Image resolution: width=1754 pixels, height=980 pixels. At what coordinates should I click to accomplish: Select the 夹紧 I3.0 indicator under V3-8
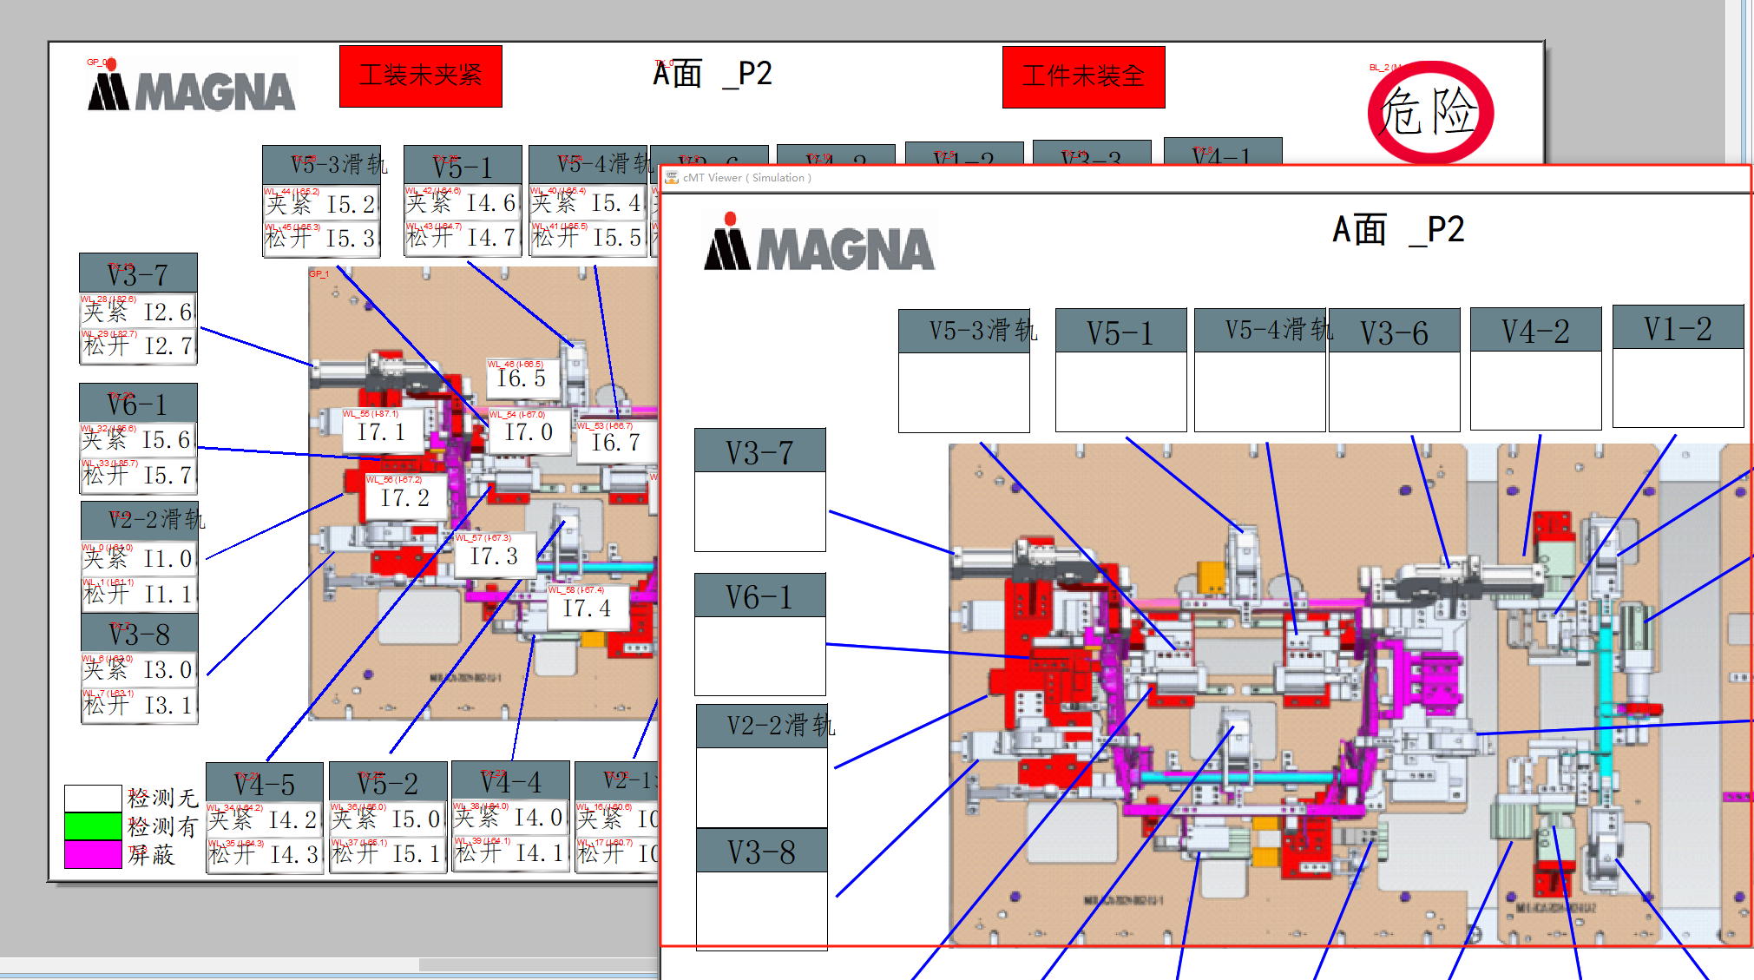click(140, 670)
